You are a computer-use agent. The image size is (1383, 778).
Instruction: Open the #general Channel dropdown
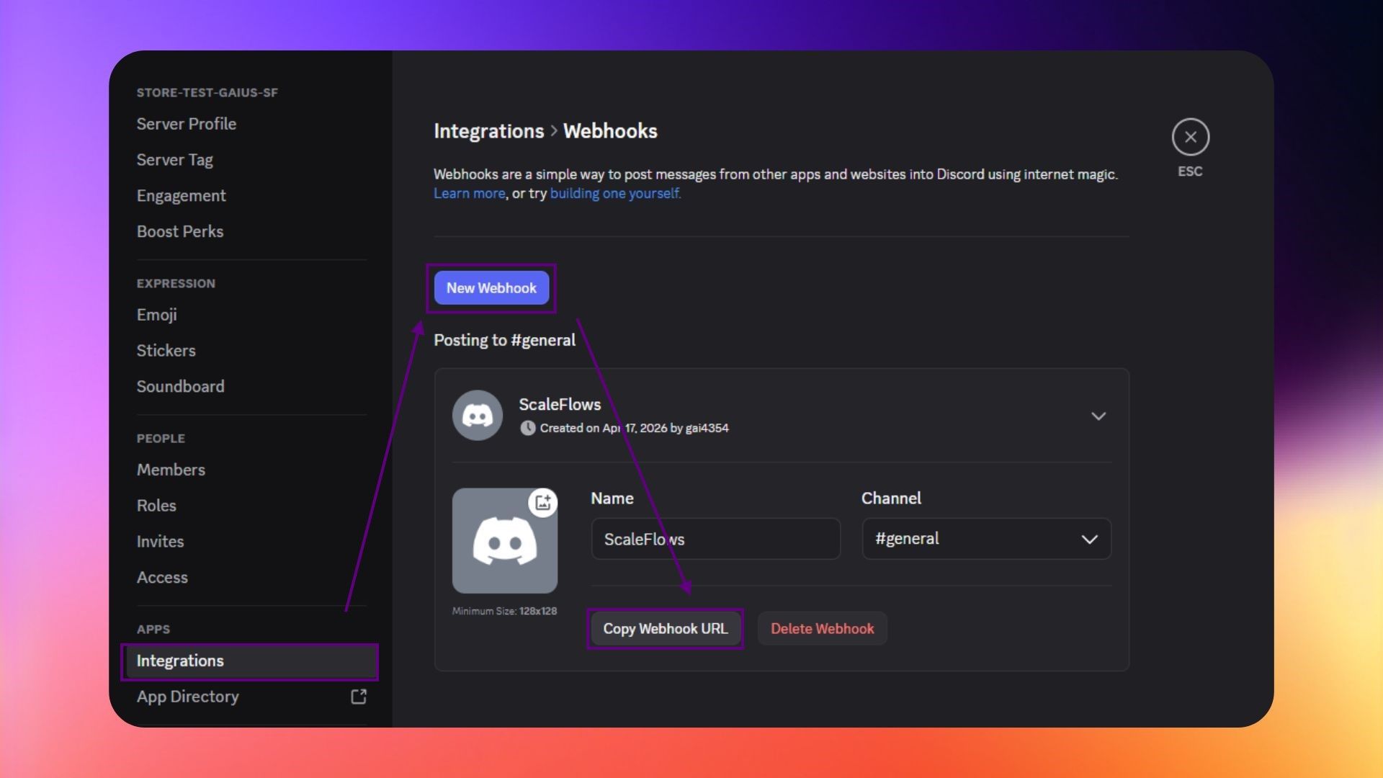pyautogui.click(x=986, y=539)
